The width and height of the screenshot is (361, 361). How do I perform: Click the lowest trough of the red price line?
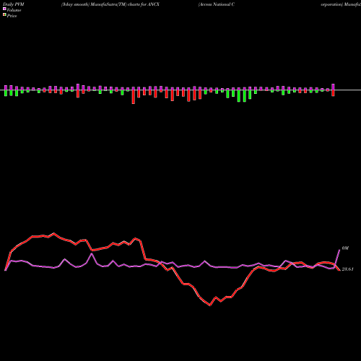(210, 305)
